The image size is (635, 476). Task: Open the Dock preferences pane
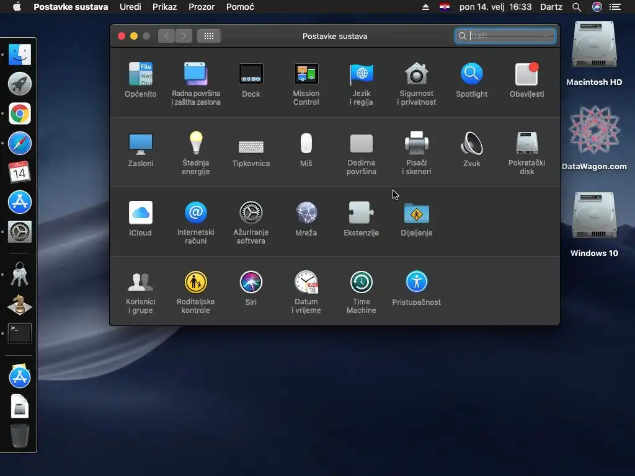click(251, 80)
